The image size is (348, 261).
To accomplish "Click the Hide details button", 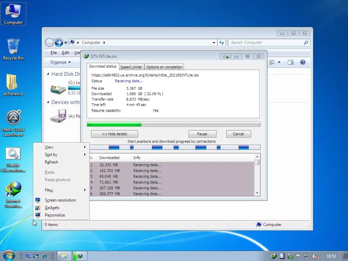I will [115, 134].
